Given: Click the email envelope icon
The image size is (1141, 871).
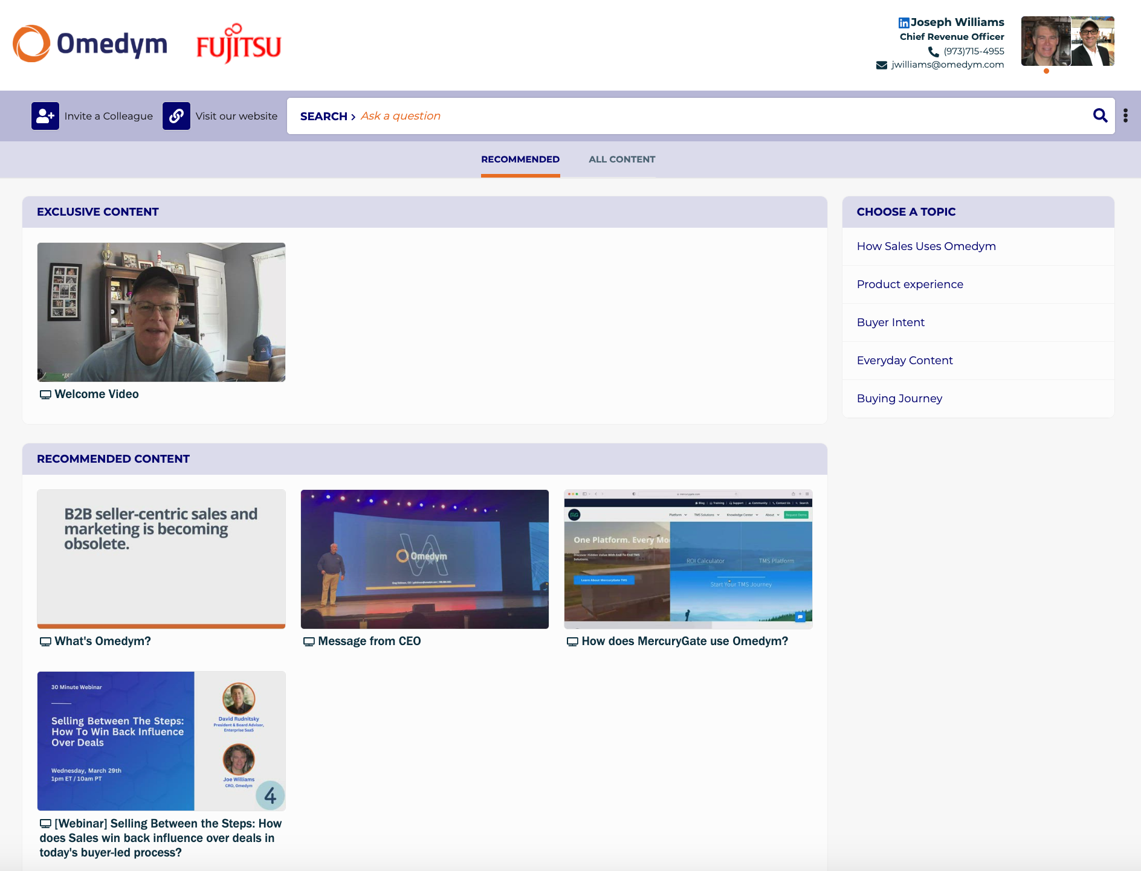Looking at the screenshot, I should (882, 65).
